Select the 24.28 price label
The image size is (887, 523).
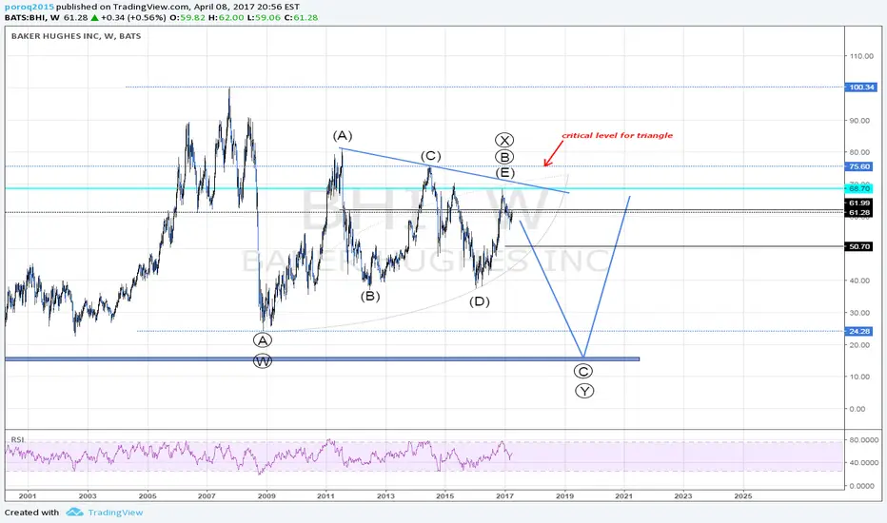pyautogui.click(x=858, y=331)
